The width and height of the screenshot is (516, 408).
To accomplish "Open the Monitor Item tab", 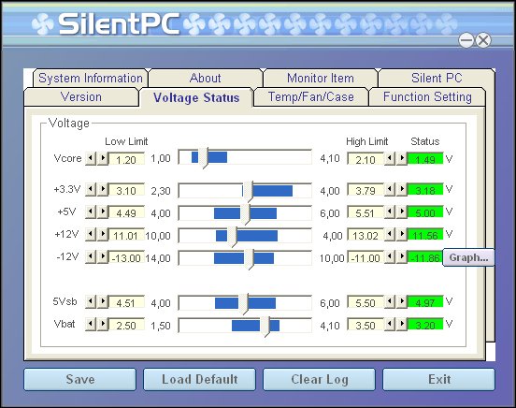I will tap(321, 78).
